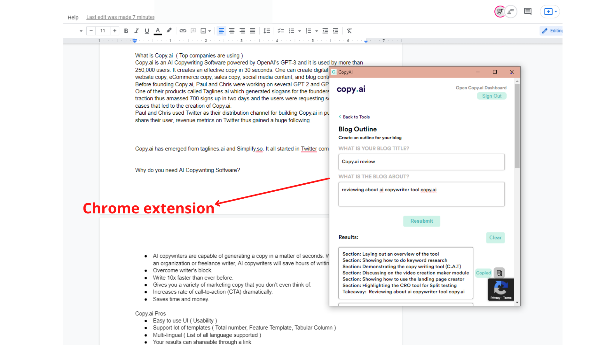Click the reCAPTCHA badge icon
614x345 pixels.
(501, 289)
